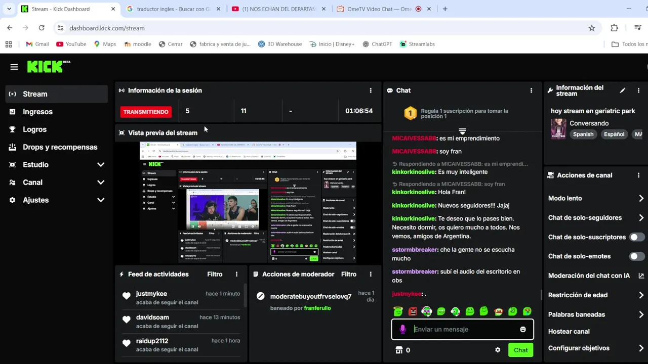Open Acciones de canal three-dot menu
This screenshot has width=648, height=364.
click(x=638, y=175)
